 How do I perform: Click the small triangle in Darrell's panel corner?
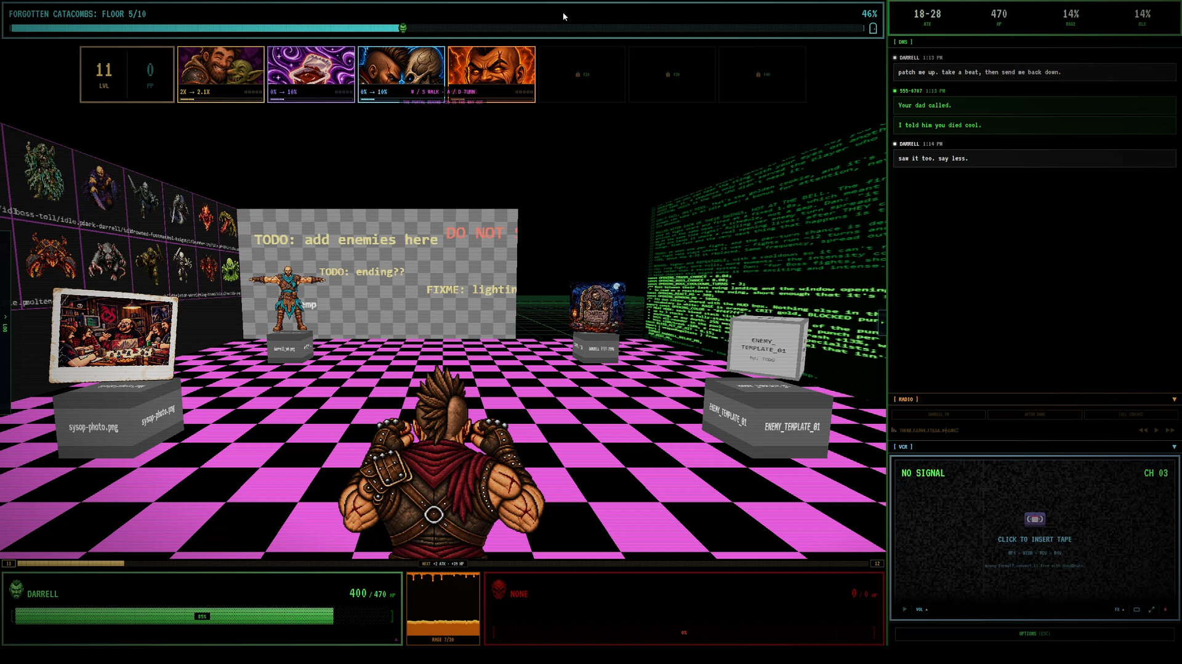tap(396, 640)
